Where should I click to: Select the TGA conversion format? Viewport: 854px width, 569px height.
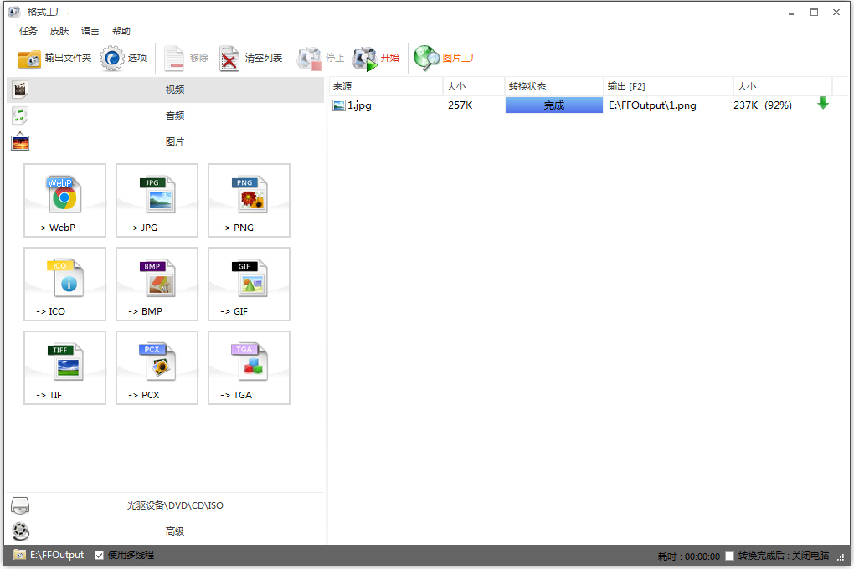click(249, 368)
